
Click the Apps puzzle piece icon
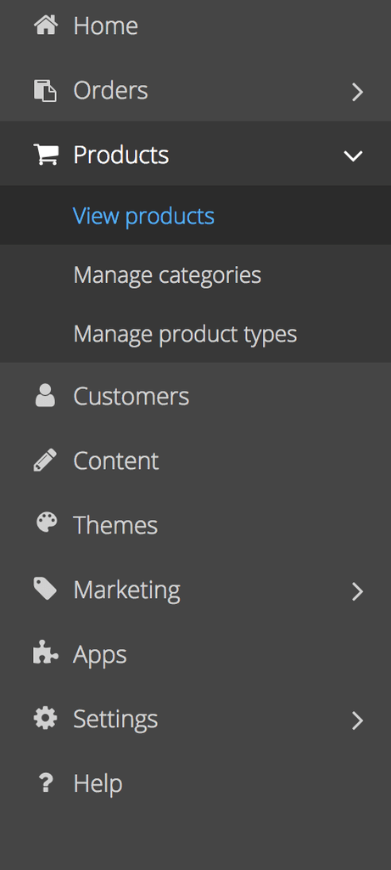pyautogui.click(x=46, y=652)
